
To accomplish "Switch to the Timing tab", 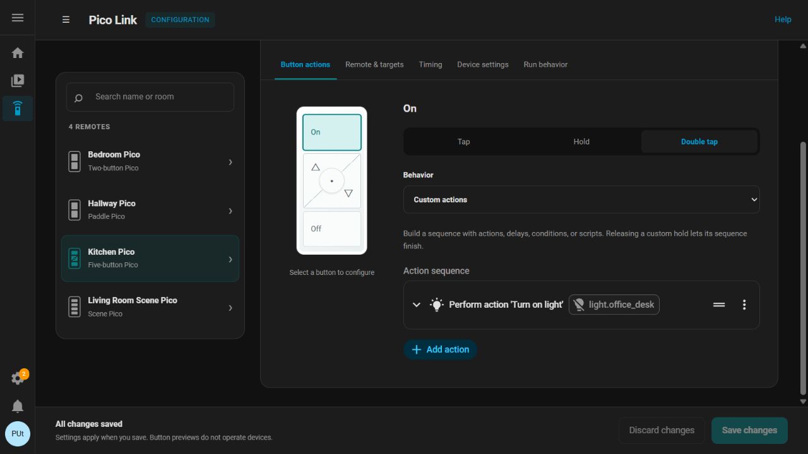I will [x=431, y=64].
